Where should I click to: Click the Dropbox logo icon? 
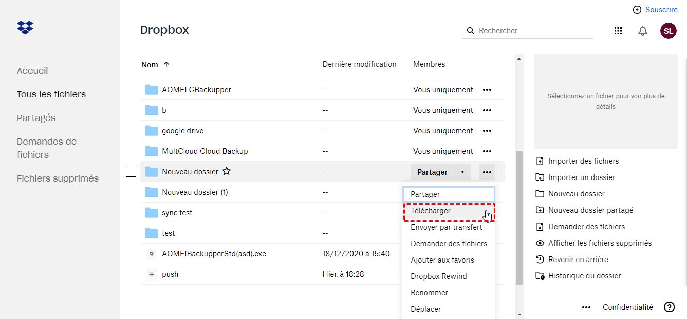pos(25,28)
